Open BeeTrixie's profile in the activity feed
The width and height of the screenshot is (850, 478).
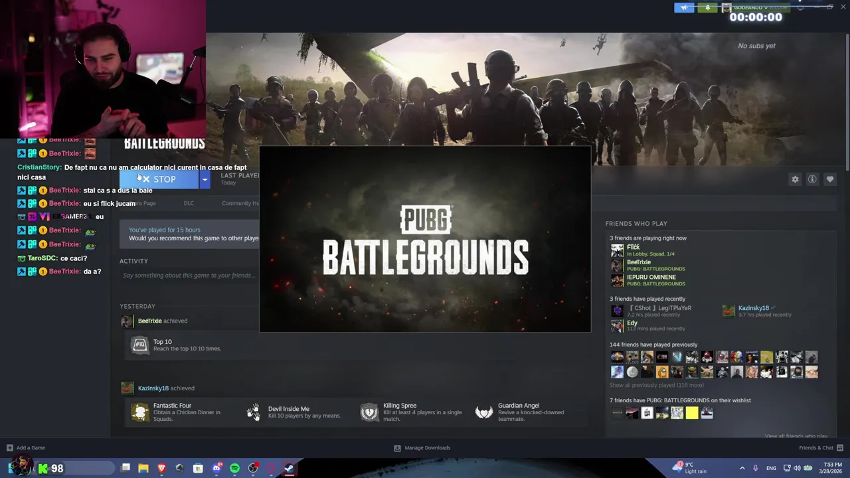coord(149,321)
